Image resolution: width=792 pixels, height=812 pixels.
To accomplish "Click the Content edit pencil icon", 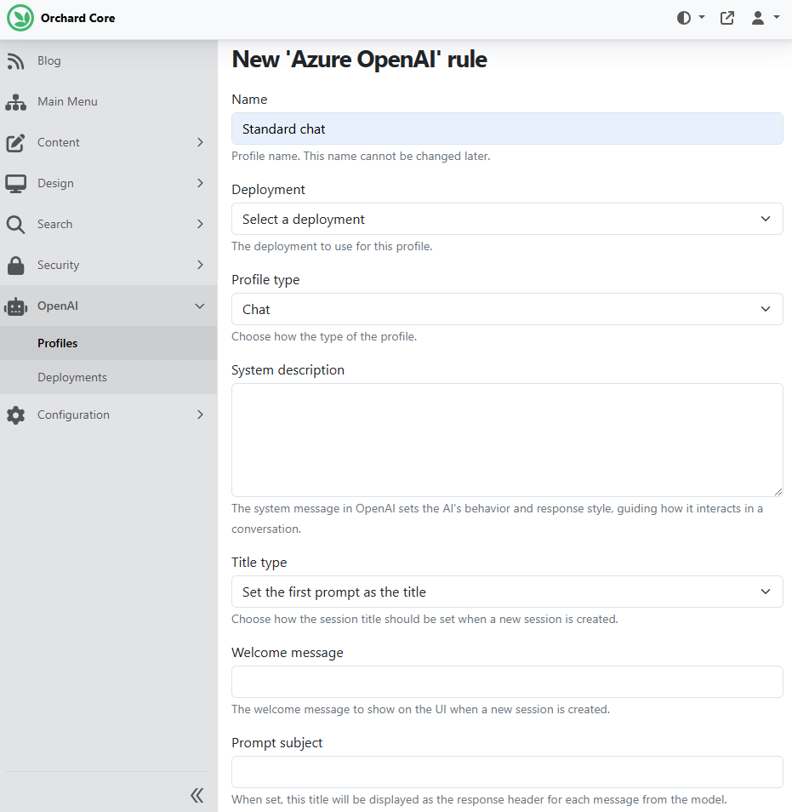I will pyautogui.click(x=15, y=143).
